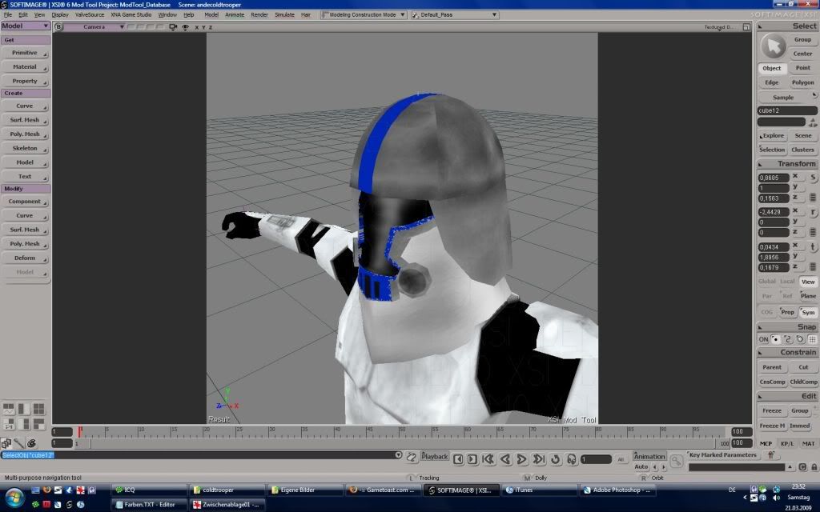The width and height of the screenshot is (820, 512).
Task: Maximize viewport using top-right viewport icon
Action: pyautogui.click(x=746, y=26)
